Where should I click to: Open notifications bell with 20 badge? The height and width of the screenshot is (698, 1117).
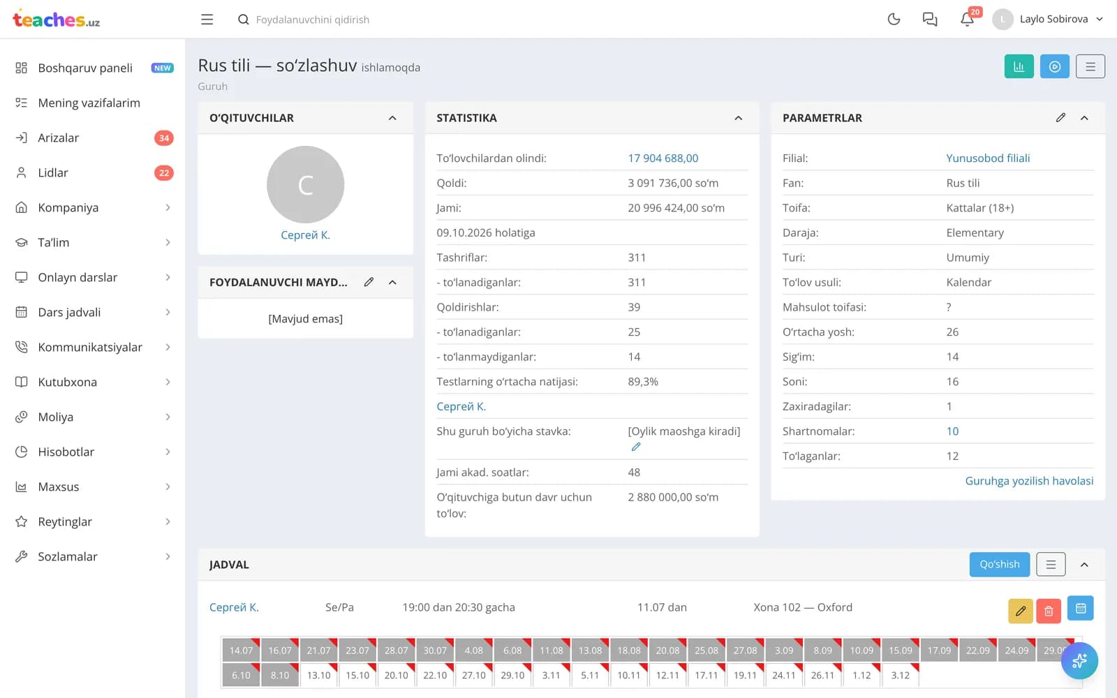(x=968, y=19)
